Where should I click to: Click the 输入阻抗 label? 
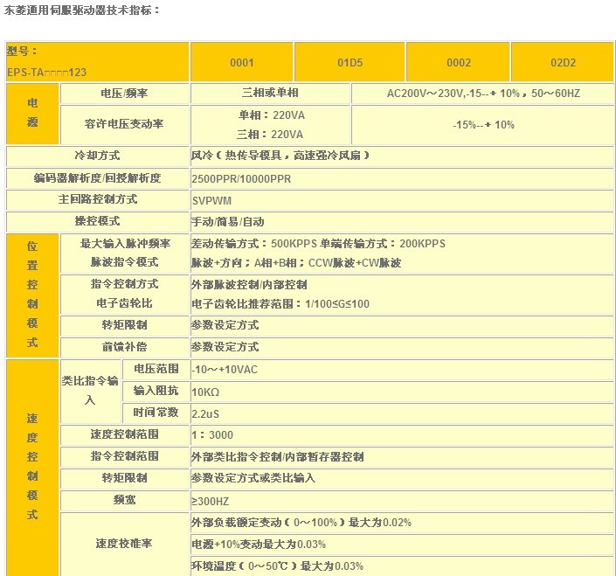(x=156, y=391)
